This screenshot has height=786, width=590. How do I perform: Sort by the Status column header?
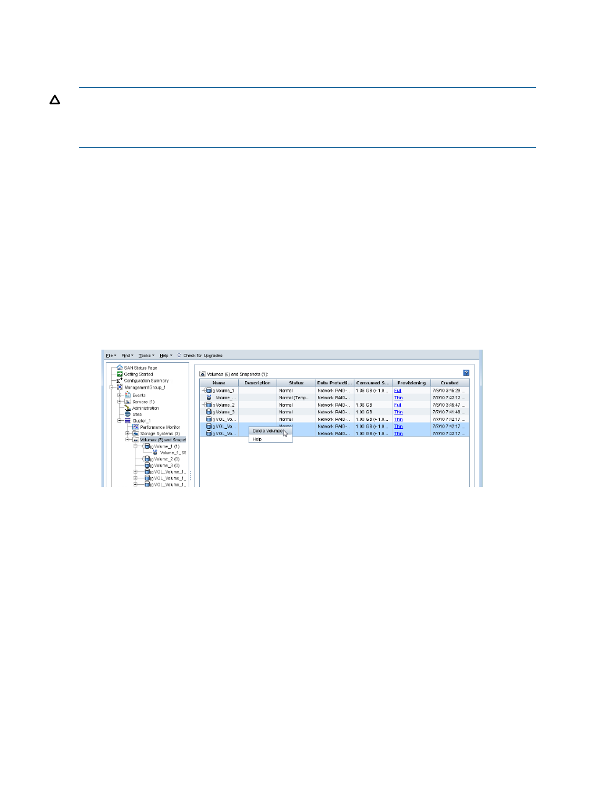(x=296, y=383)
